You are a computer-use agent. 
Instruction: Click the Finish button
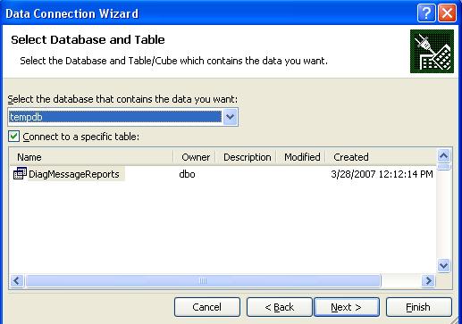pyautogui.click(x=419, y=307)
